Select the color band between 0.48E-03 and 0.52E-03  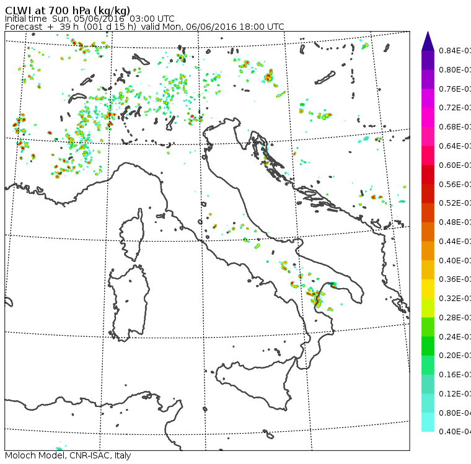(428, 212)
